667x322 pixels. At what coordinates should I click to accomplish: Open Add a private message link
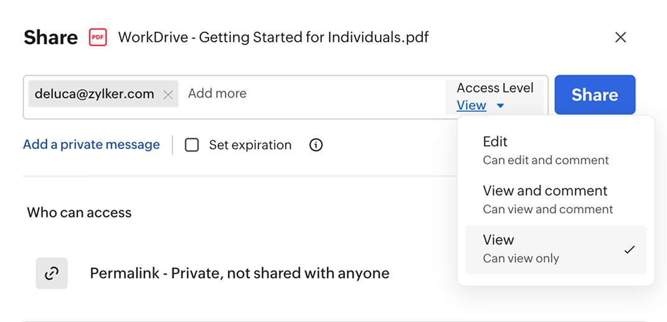92,144
